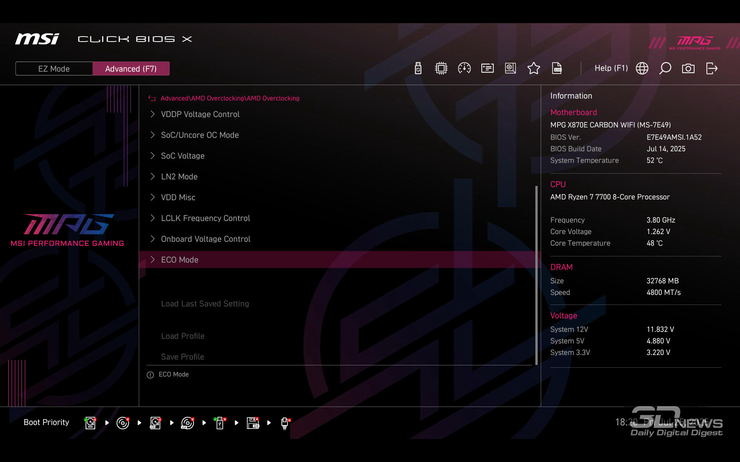This screenshot has width=740, height=462.
Task: Expand LCLK Frequency Control submenu
Action: (339, 218)
